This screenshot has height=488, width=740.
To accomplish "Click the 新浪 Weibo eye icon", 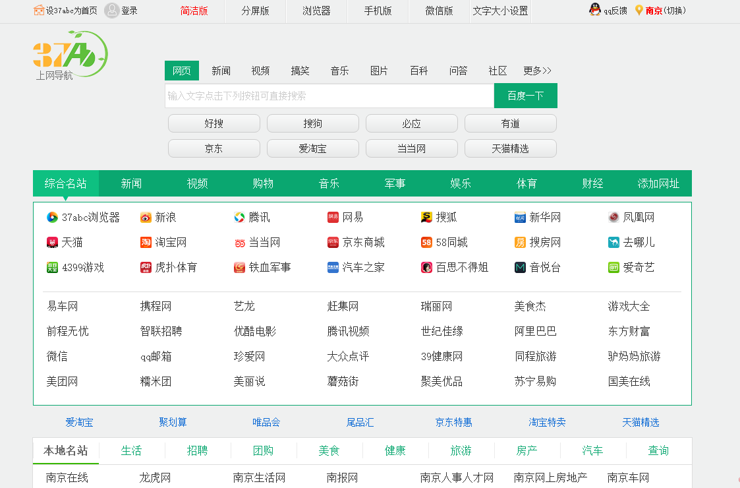I will 146,218.
